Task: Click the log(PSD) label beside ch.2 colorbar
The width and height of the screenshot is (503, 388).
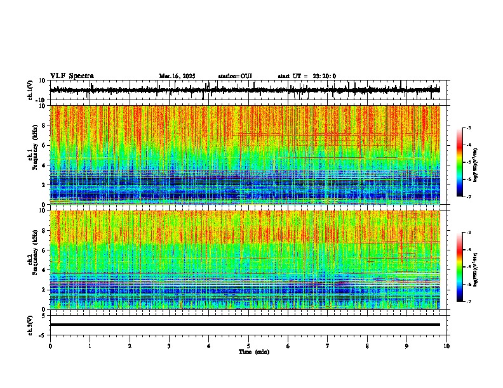Action: click(476, 269)
